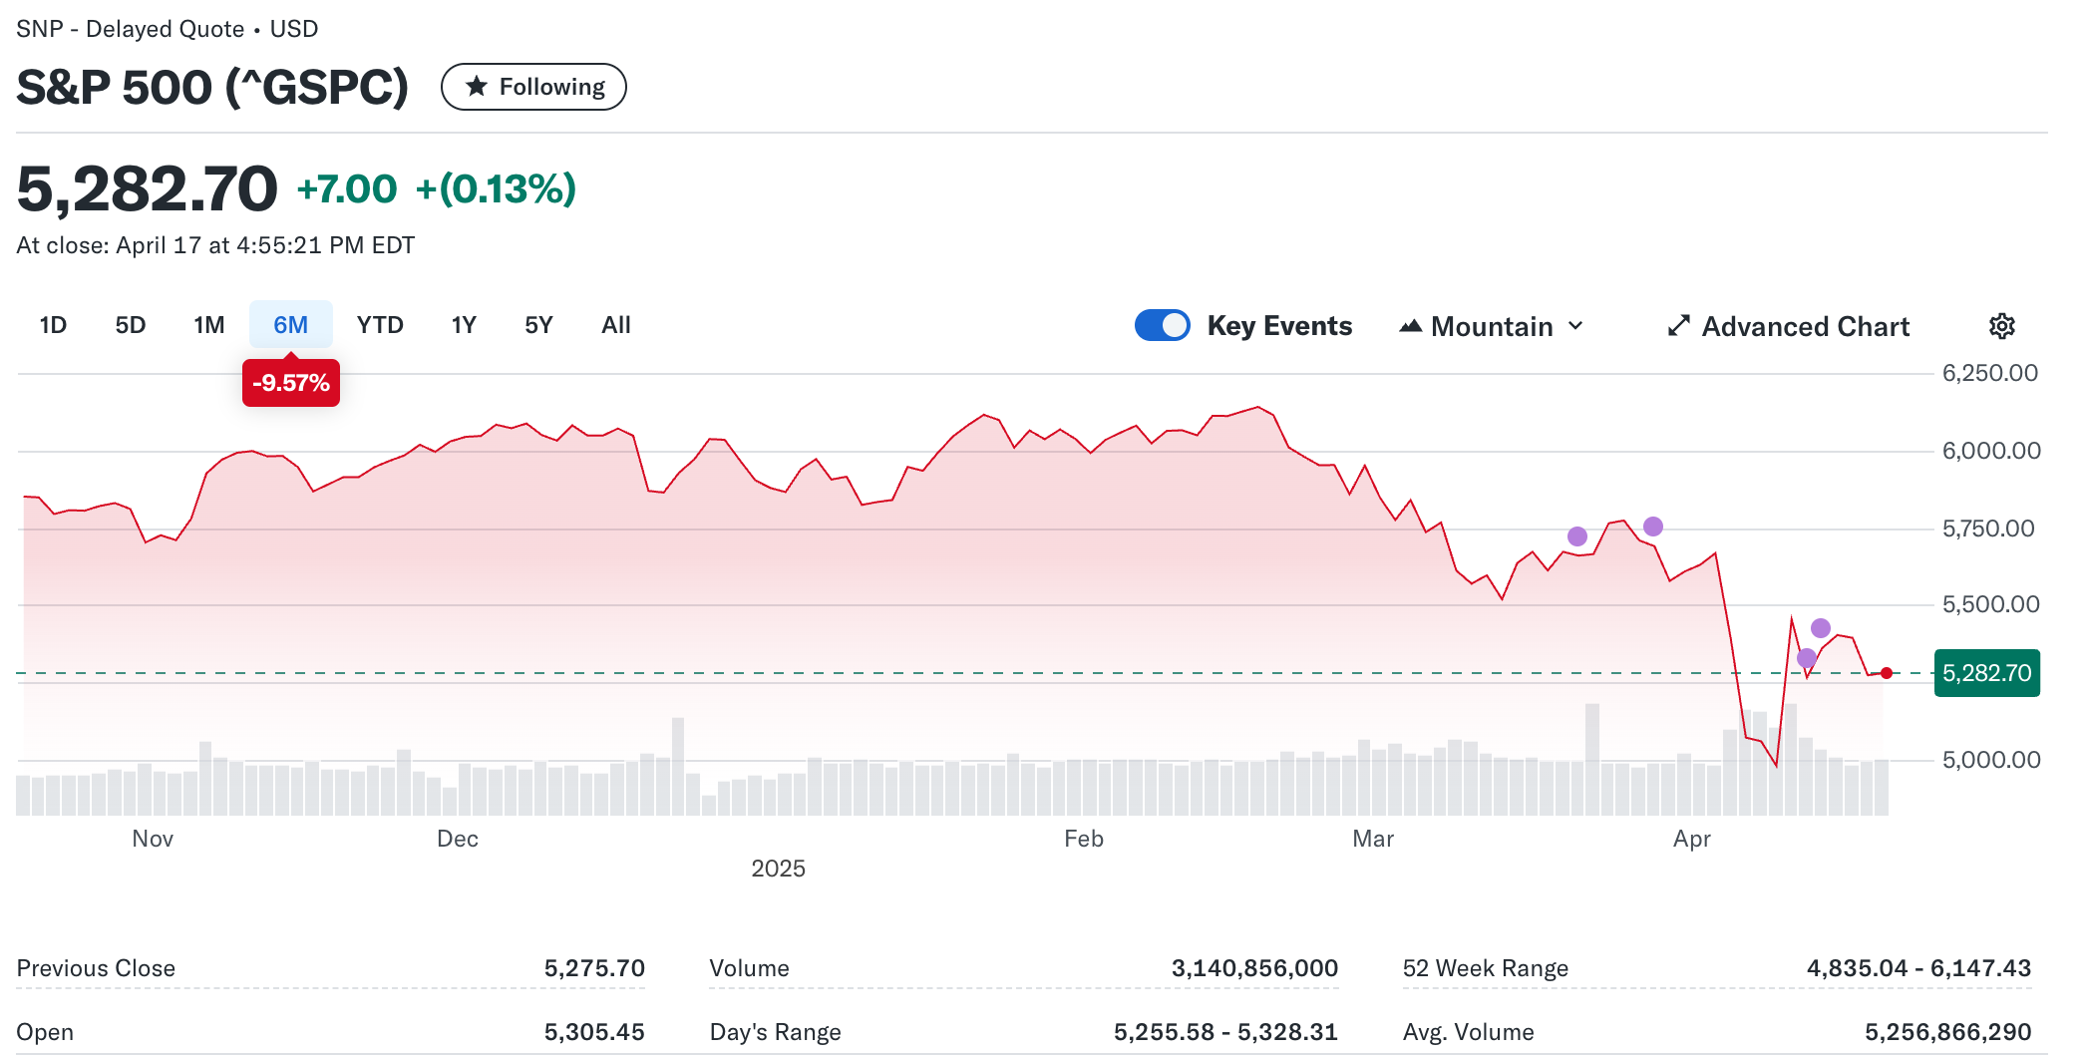Switch to the 1M range
The width and height of the screenshot is (2086, 1059).
(x=209, y=325)
